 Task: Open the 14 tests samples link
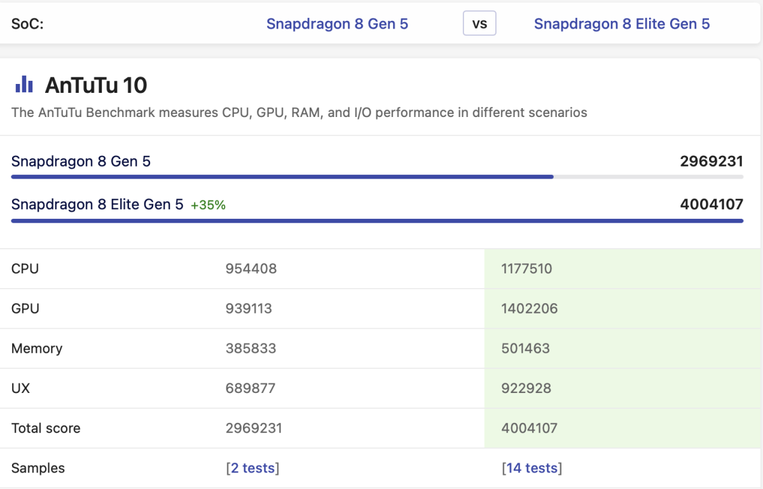coord(532,468)
